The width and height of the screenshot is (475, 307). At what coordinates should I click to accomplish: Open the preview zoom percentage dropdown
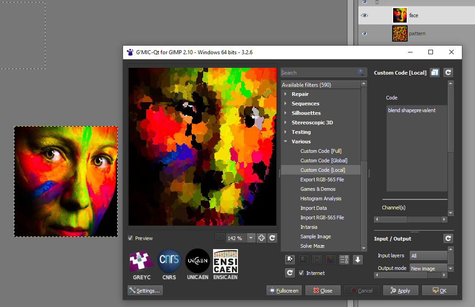251,238
